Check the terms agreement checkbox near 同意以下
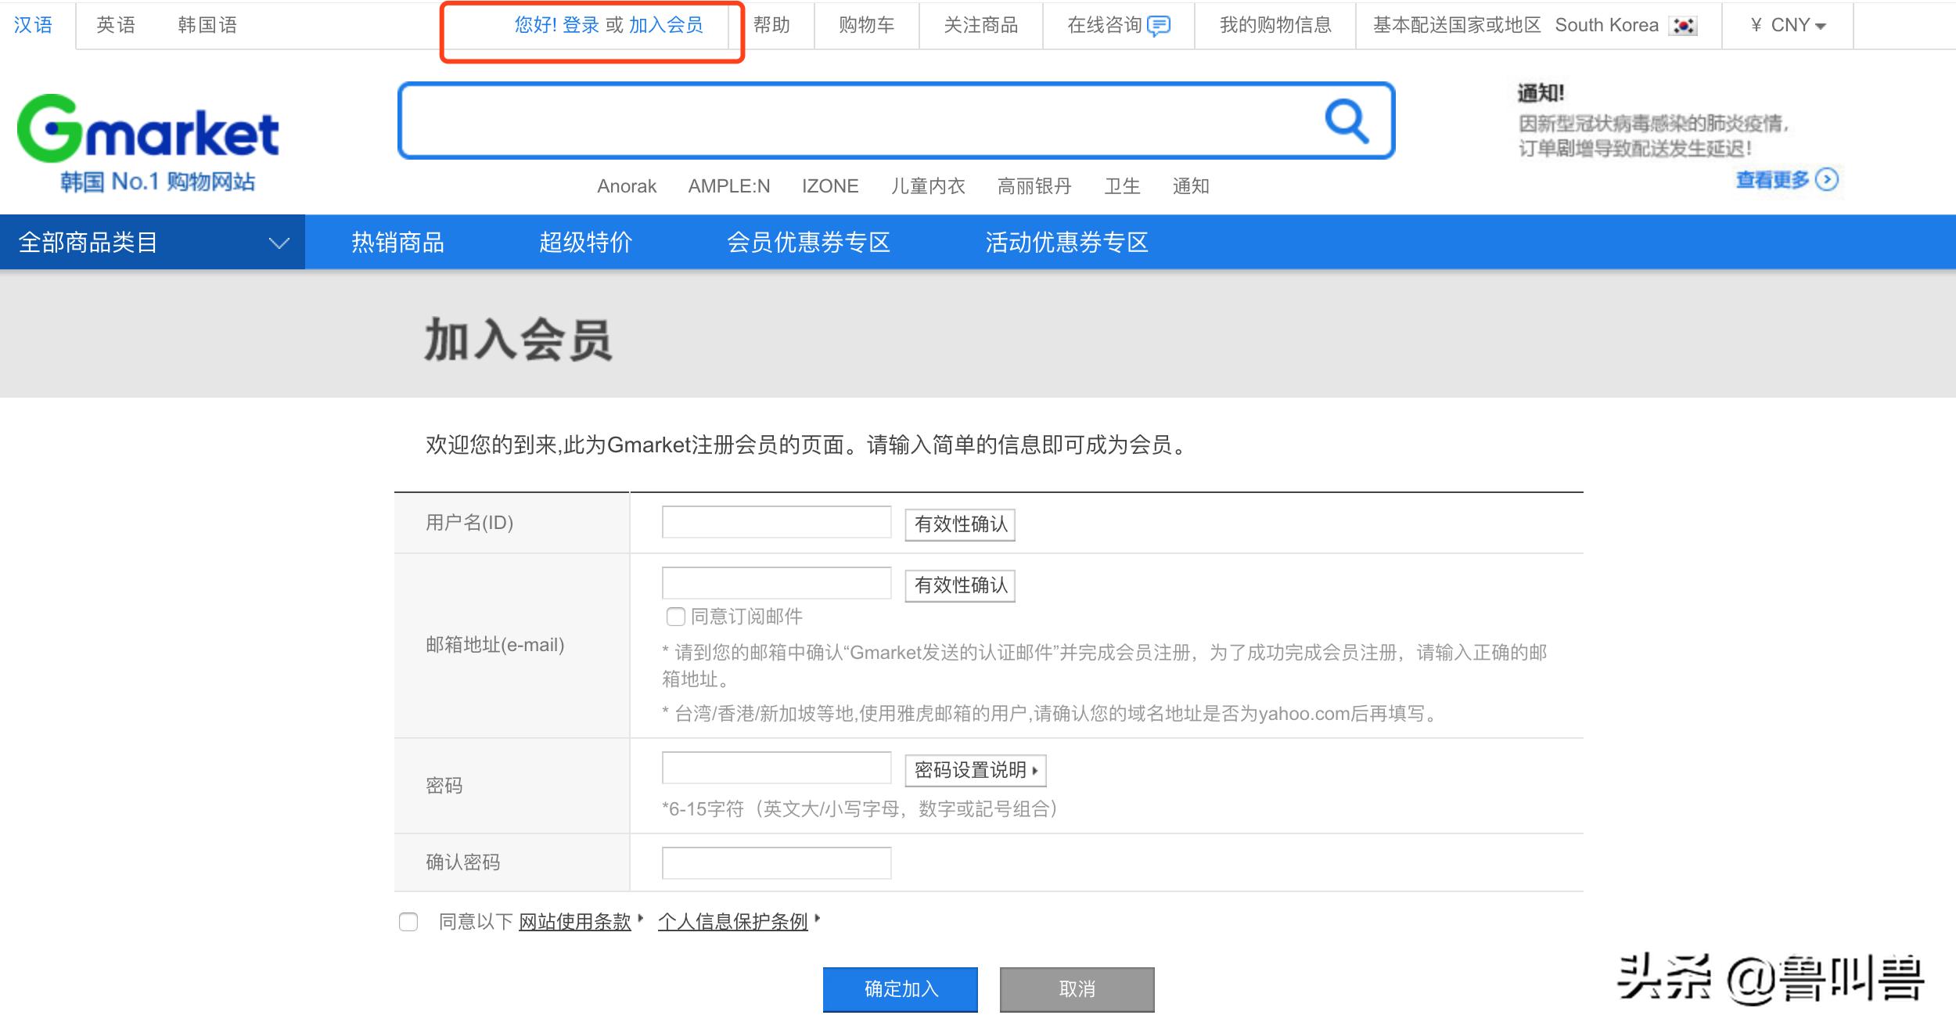This screenshot has width=1956, height=1033. (408, 923)
